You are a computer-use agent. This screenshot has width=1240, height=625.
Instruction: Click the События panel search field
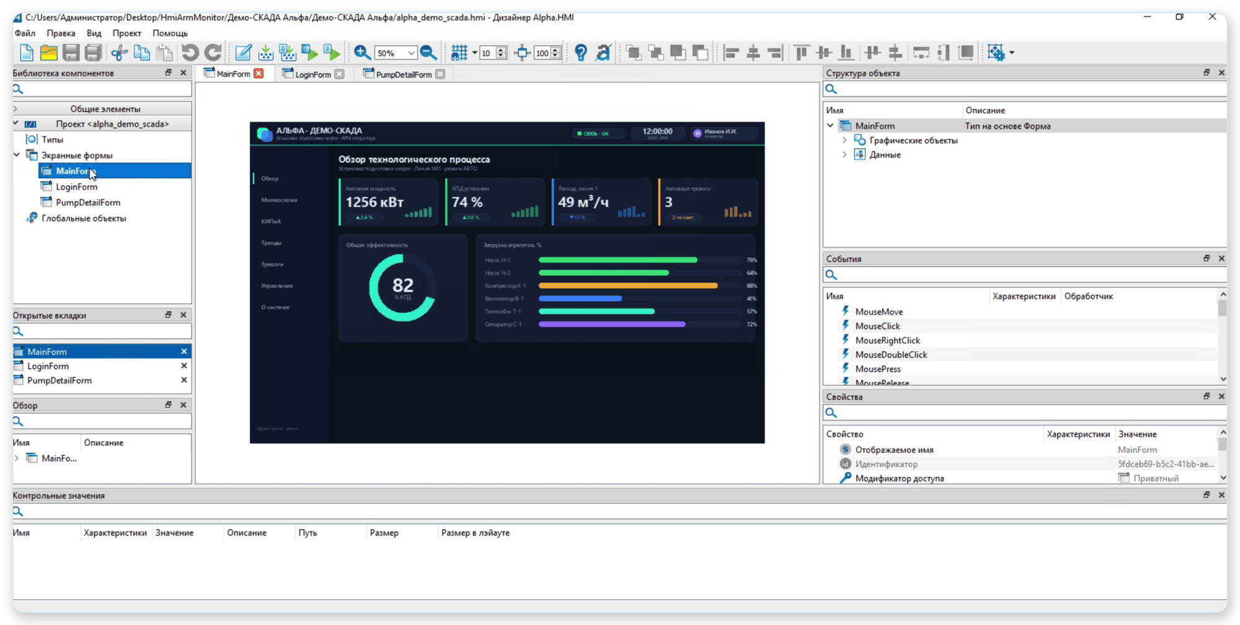(x=1025, y=274)
